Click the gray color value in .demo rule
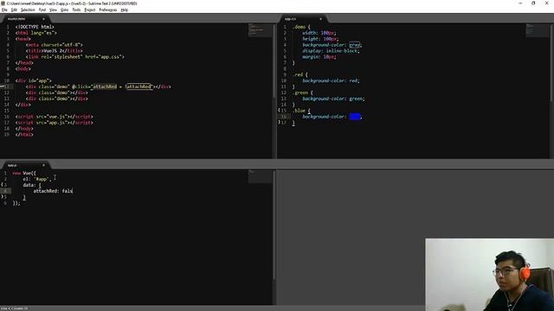The image size is (554, 311). coord(355,45)
